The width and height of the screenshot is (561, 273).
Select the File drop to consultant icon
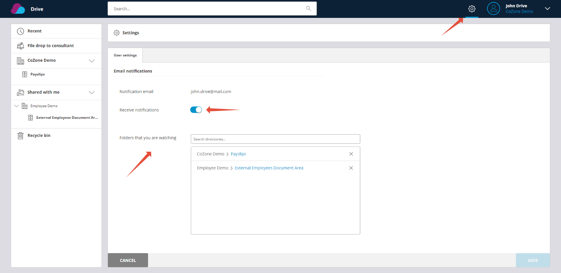[21, 45]
